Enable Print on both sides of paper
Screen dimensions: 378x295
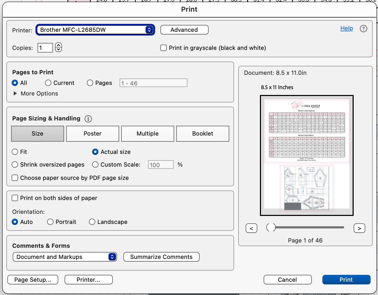pos(15,198)
